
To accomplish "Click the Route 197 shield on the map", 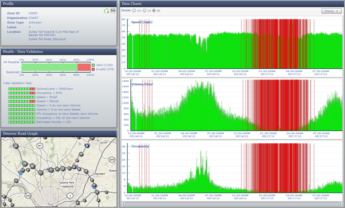I will [x=112, y=160].
